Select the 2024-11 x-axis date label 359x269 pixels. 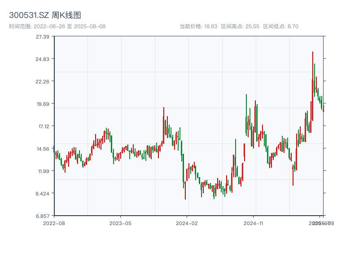(x=254, y=223)
